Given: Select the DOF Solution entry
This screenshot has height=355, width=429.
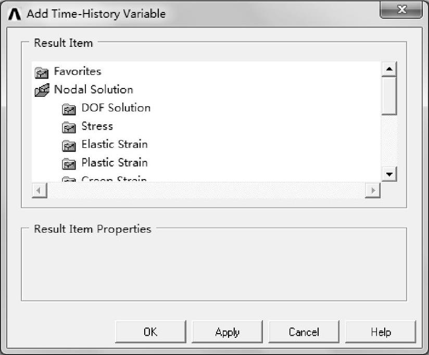Looking at the screenshot, I should click(116, 108).
